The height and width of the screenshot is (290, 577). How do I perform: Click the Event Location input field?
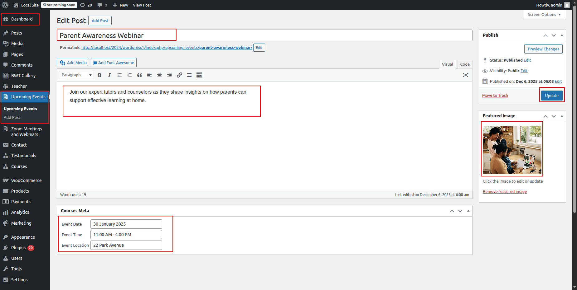(x=126, y=245)
